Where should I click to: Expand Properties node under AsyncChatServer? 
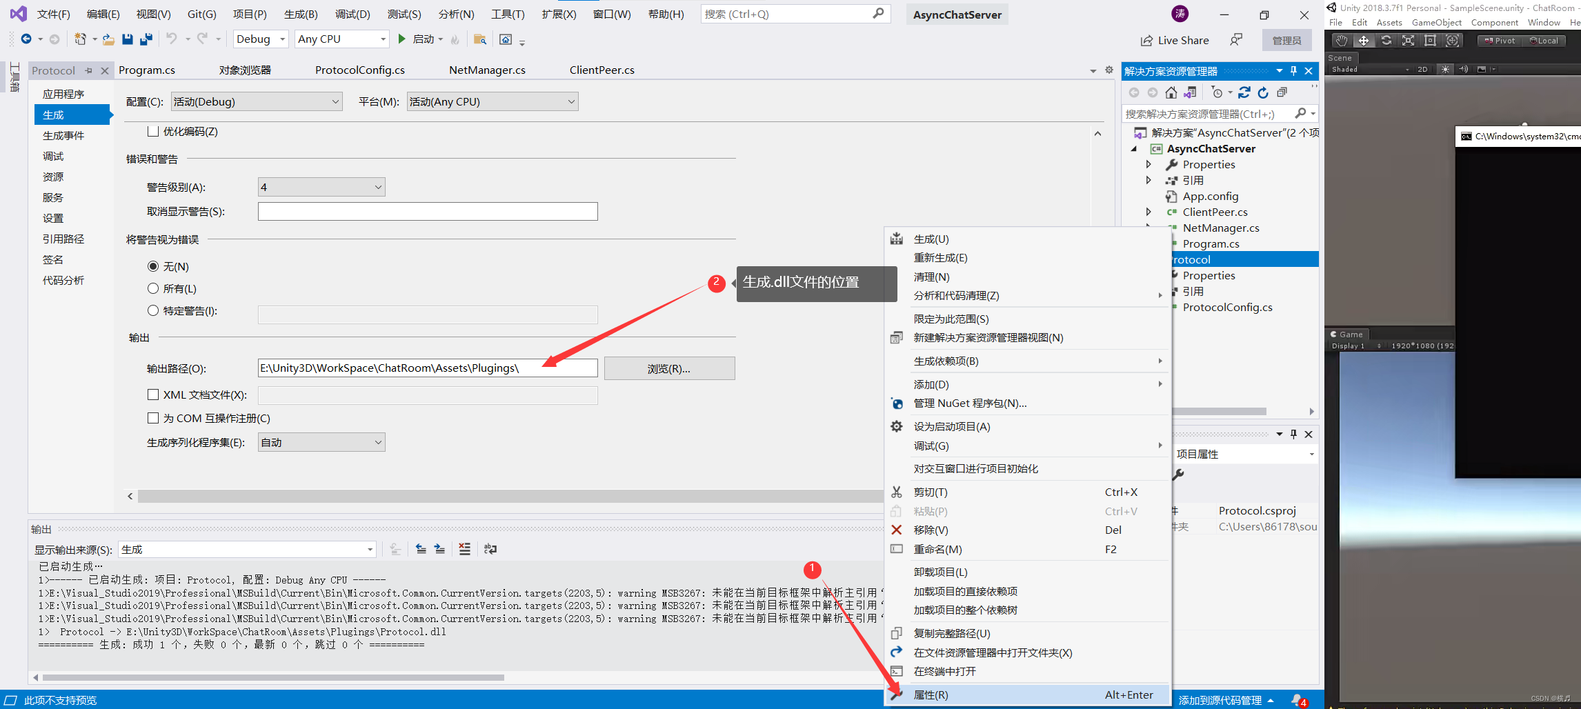pos(1149,164)
